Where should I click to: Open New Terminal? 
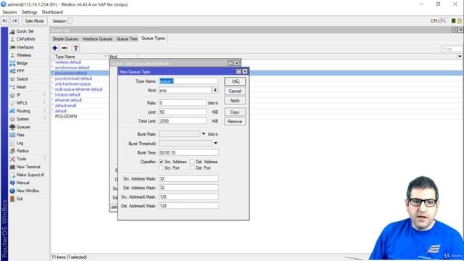28,167
